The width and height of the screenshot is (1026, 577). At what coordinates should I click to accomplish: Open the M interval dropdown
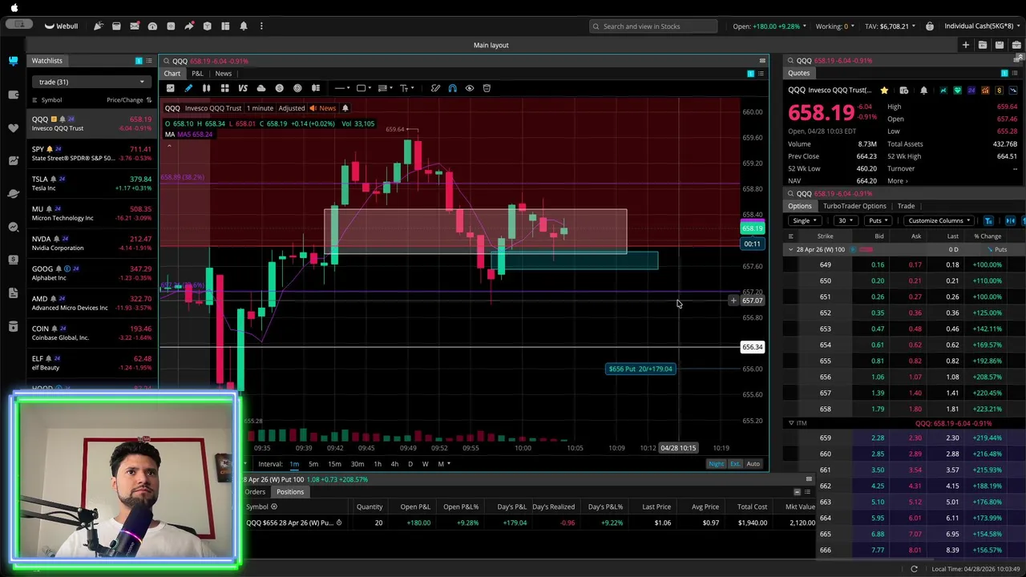(443, 464)
